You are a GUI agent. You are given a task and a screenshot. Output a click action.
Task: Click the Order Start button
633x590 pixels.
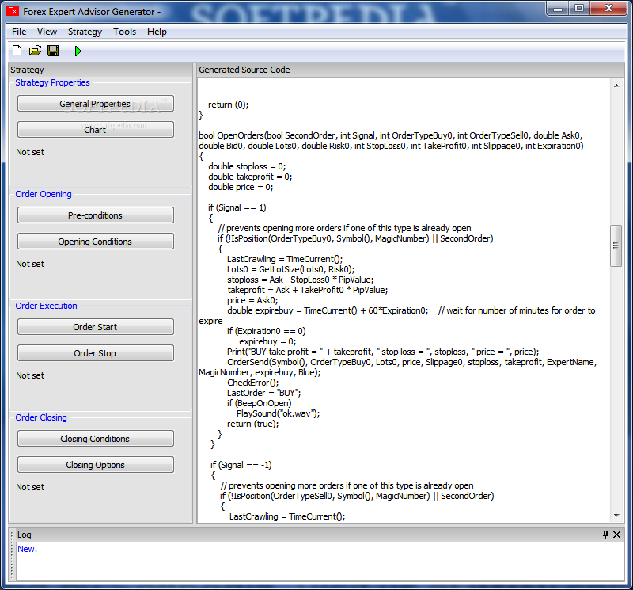click(x=95, y=327)
